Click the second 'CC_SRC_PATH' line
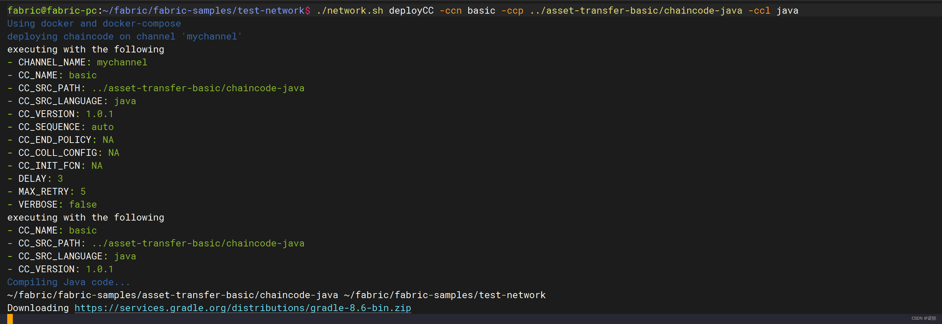Screen dimensions: 942x324 (x=156, y=244)
